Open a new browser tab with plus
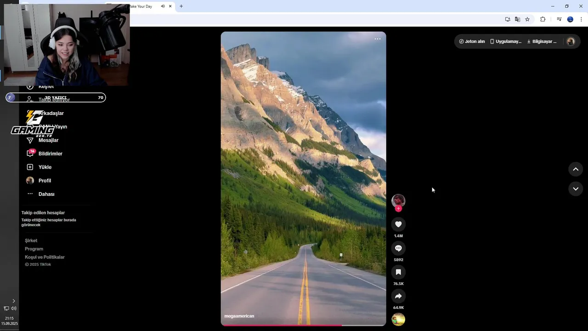 [181, 6]
